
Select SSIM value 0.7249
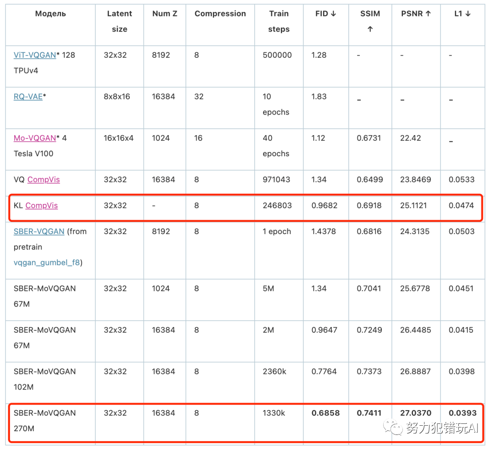point(369,330)
